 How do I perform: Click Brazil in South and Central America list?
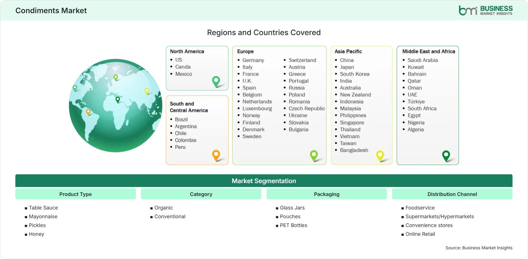[181, 119]
